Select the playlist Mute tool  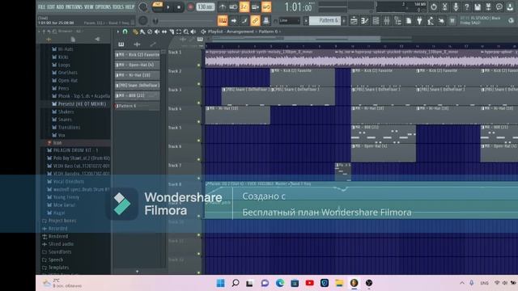click(157, 32)
